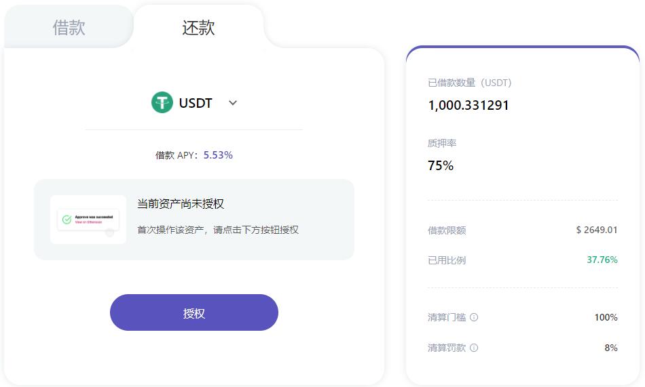Click the 5.53% borrow APY value
This screenshot has height=387, width=645.
218,155
